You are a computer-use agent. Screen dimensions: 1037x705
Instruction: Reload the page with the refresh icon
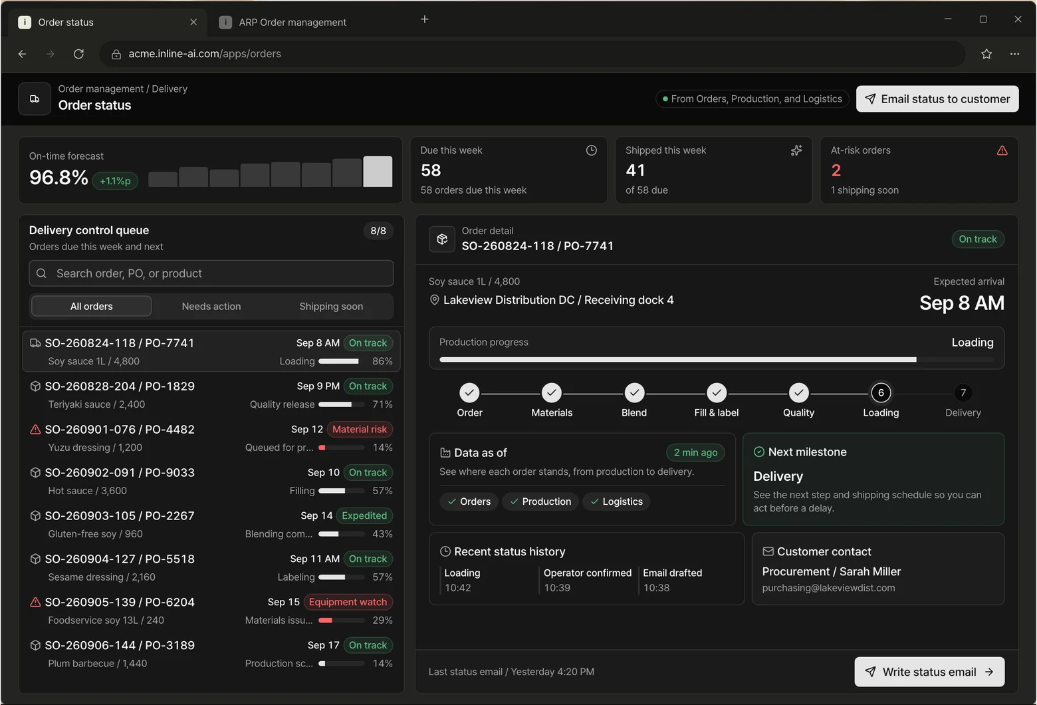click(x=78, y=54)
